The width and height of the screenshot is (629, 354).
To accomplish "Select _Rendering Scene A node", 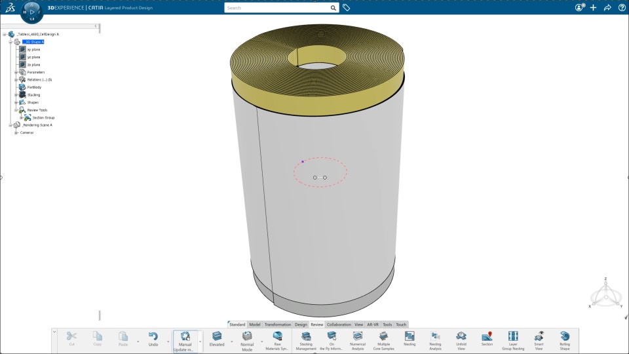I will [37, 125].
